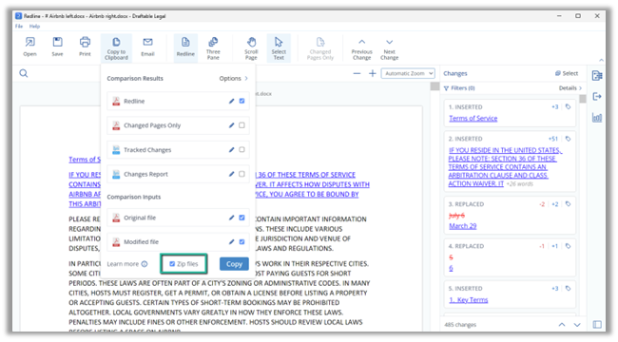
Task: Go to Previous Change
Action: pyautogui.click(x=362, y=48)
